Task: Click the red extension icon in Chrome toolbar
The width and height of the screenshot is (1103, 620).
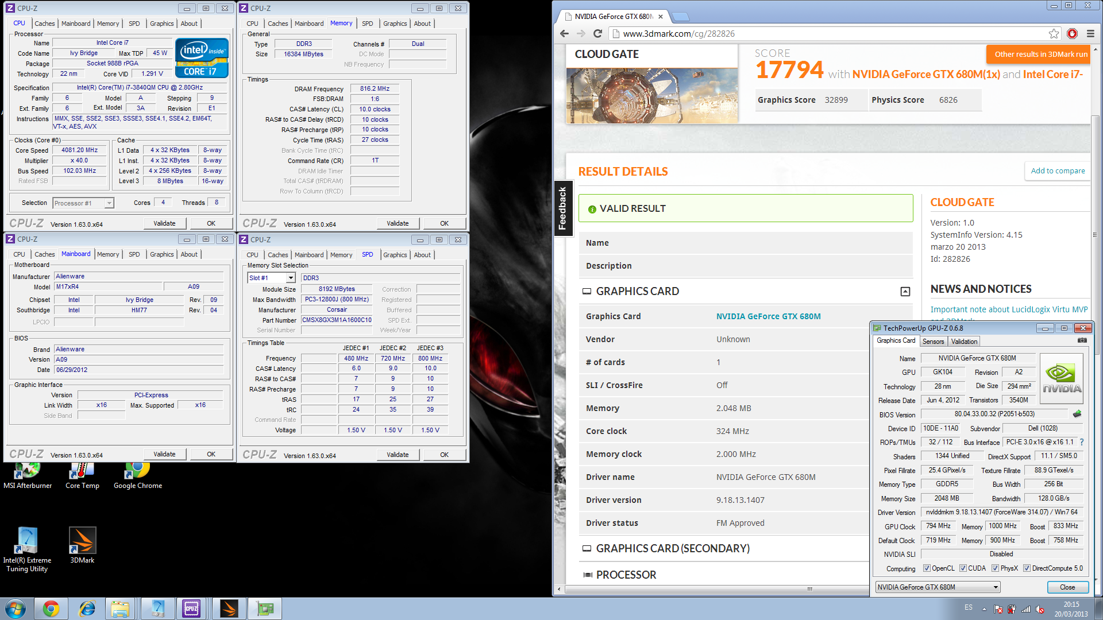Action: pyautogui.click(x=1072, y=34)
